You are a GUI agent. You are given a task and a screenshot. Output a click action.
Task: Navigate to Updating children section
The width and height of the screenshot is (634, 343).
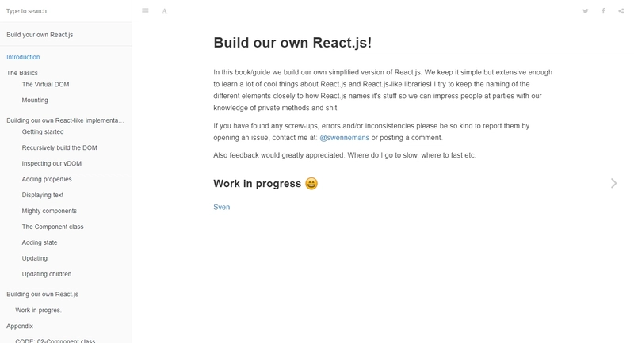(x=47, y=274)
